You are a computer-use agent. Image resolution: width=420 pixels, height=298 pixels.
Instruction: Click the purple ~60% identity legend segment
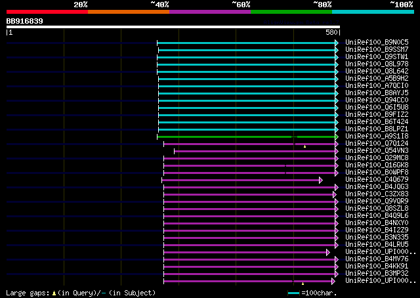click(210, 12)
